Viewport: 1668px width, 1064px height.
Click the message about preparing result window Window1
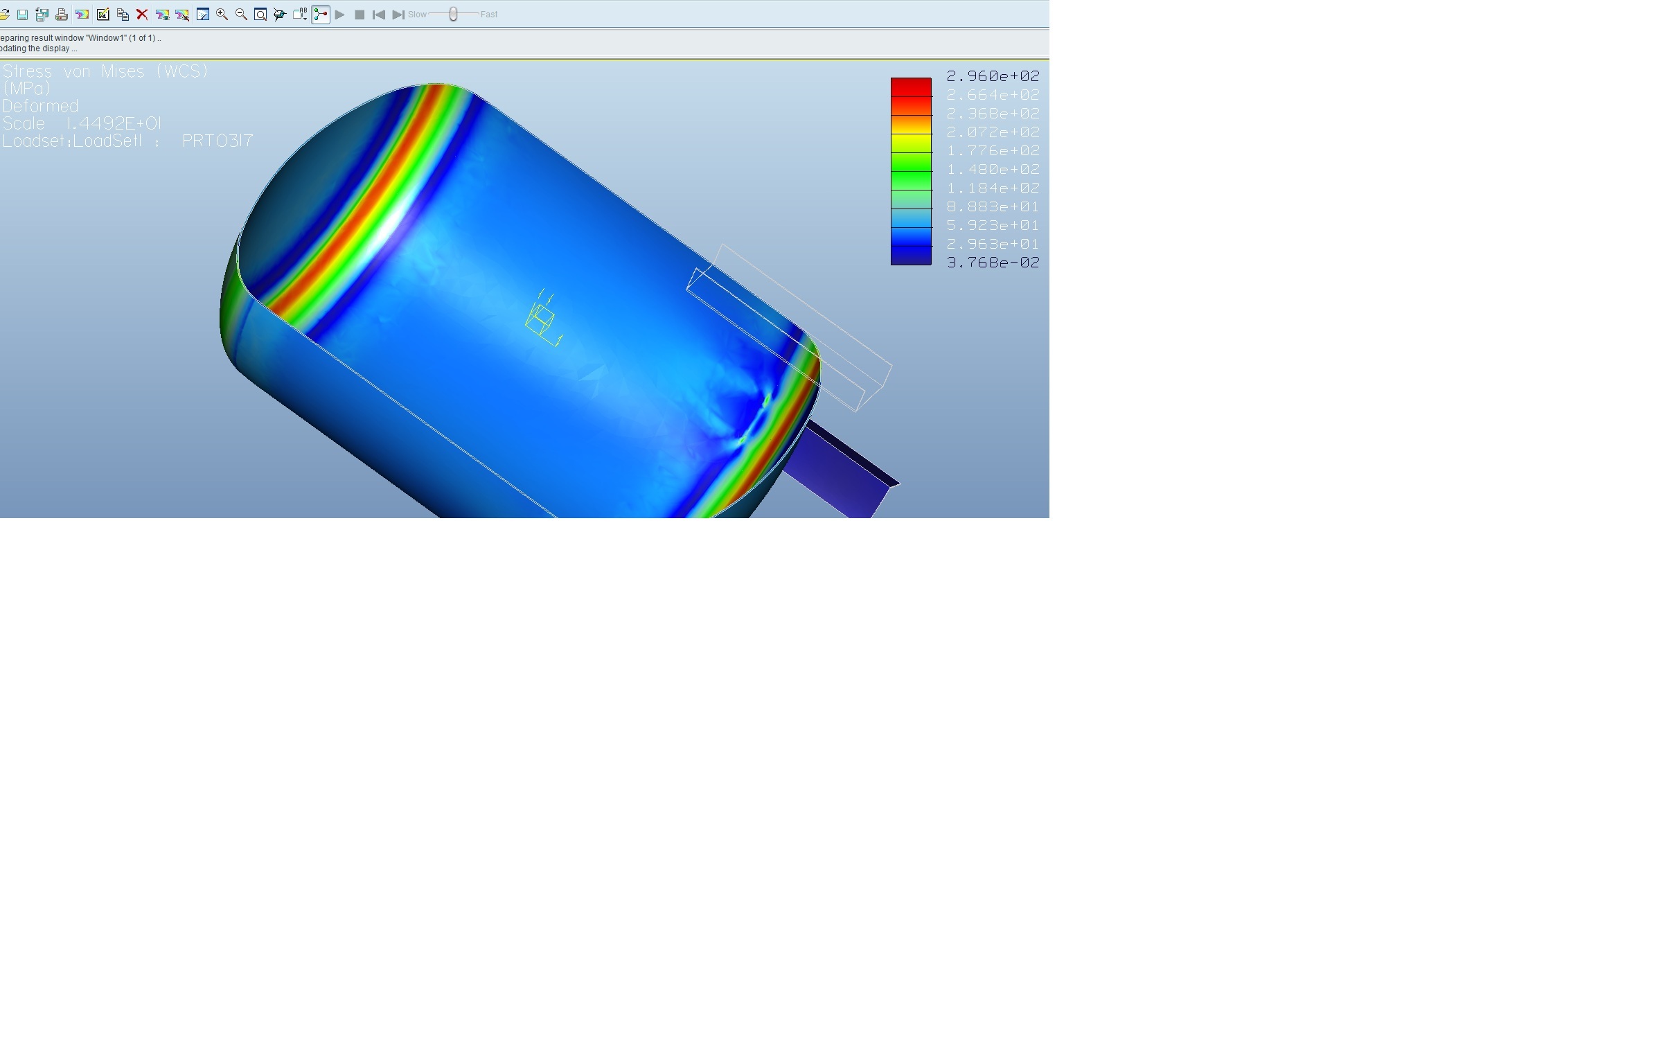80,38
